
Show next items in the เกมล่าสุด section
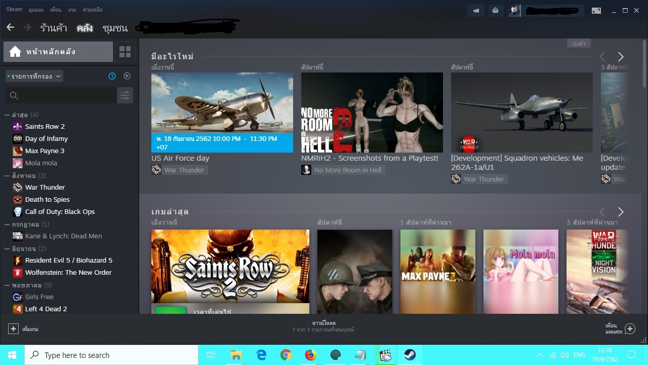[x=621, y=212]
